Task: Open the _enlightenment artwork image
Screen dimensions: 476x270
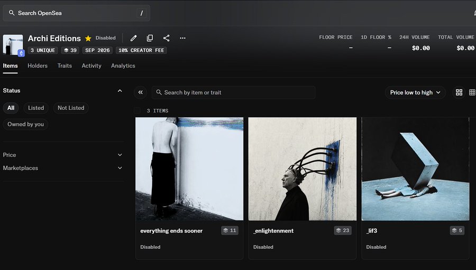Action: click(x=303, y=169)
